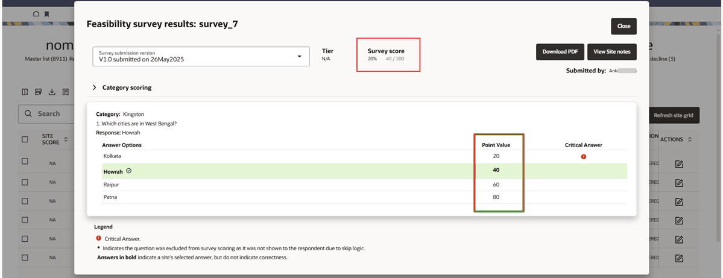Go to the Home icon in background page
Viewport: 723px width, 278px height.
click(x=36, y=14)
